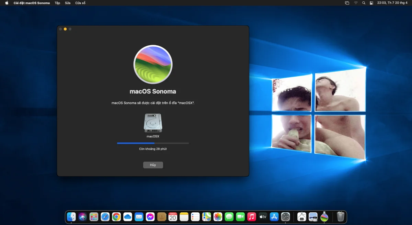Click the installation progress bar
Viewport: 412px width, 225px height.
(x=153, y=143)
